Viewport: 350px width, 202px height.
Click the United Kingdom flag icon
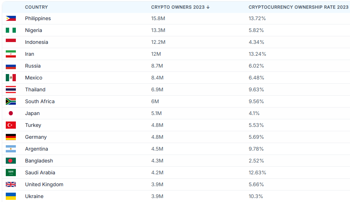[x=11, y=184]
